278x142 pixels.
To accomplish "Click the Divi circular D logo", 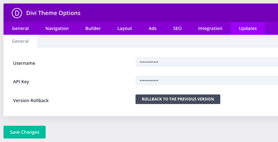I will [x=17, y=13].
